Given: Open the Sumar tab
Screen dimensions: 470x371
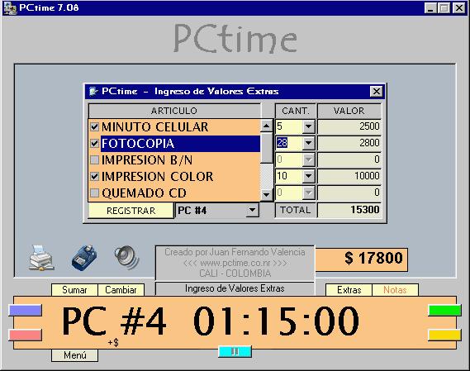Looking at the screenshot, I should pos(74,290).
